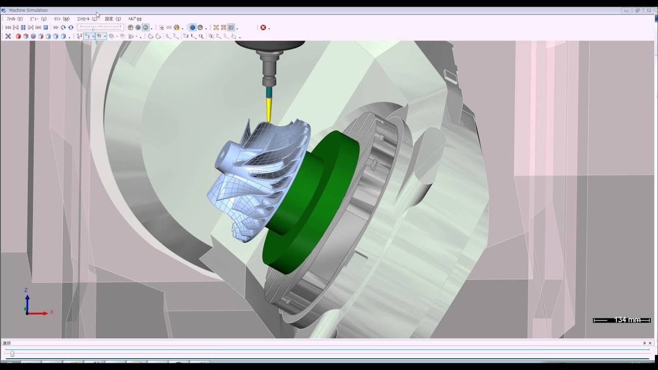Image resolution: width=658 pixels, height=370 pixels.
Task: Toggle the highlighted third orange layout icon
Action: coord(231,28)
